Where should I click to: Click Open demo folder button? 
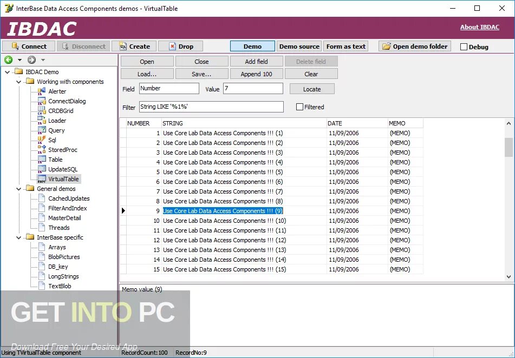click(x=415, y=47)
